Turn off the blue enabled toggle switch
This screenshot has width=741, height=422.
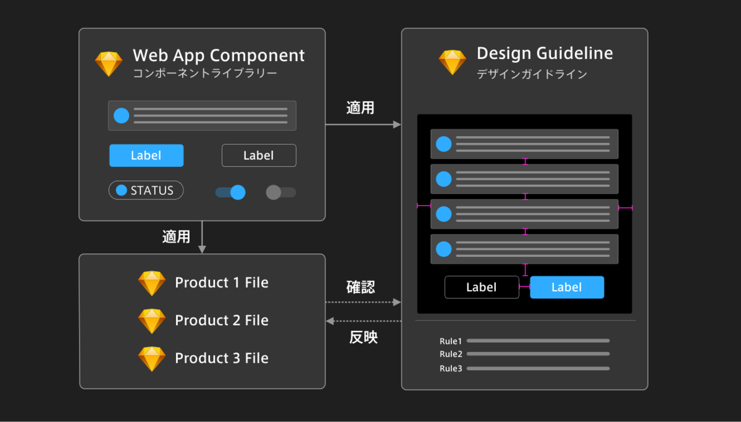click(x=230, y=192)
